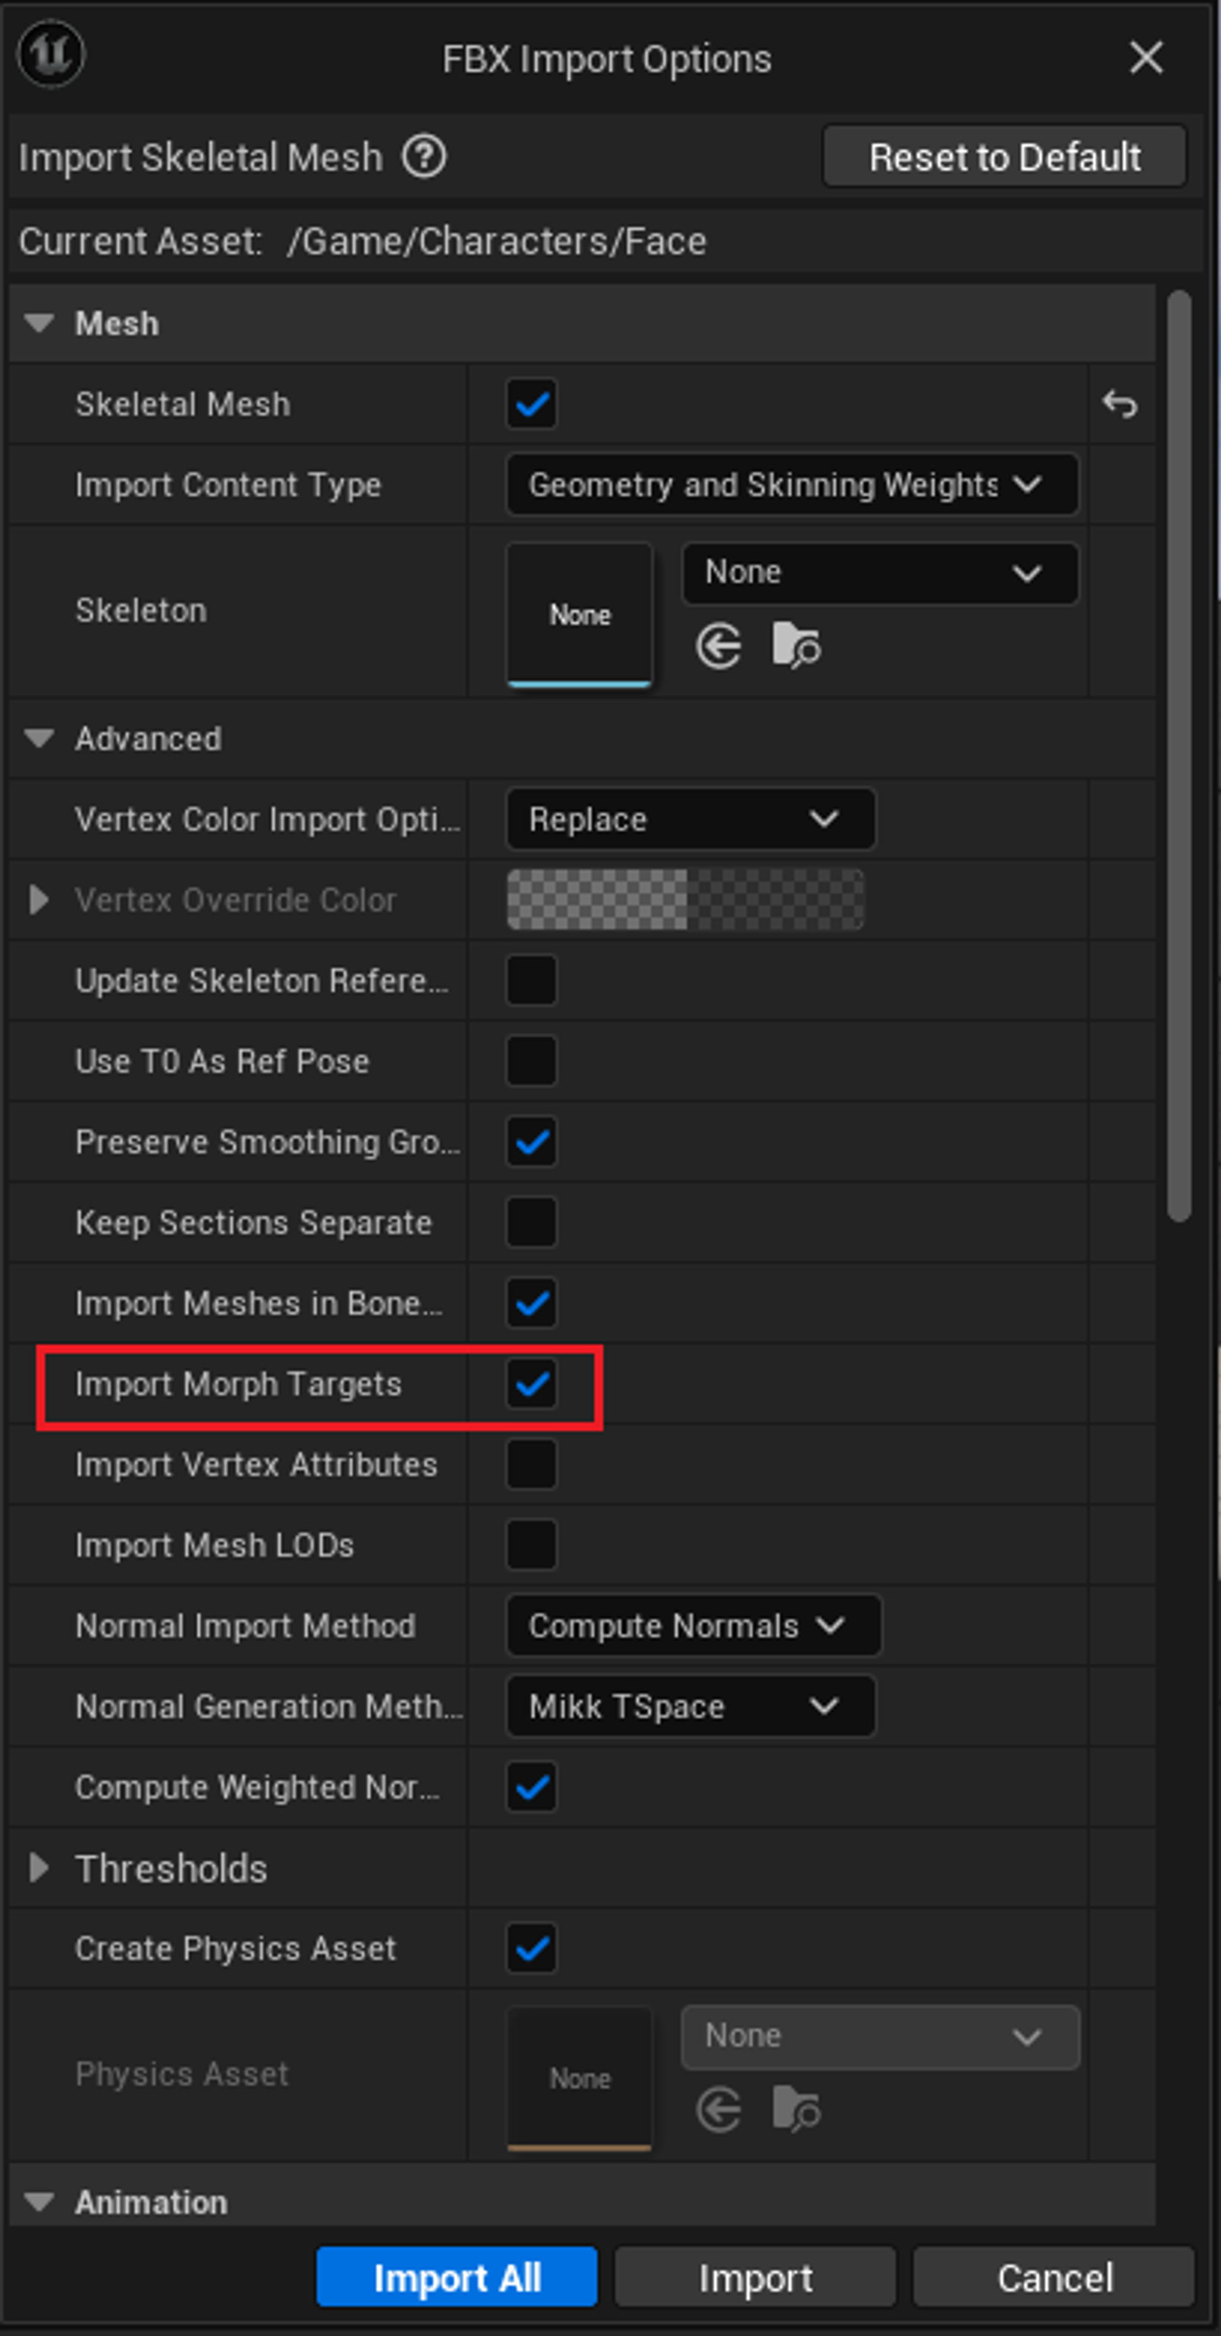
Task: Collapse the Mesh category header
Action: [x=39, y=323]
